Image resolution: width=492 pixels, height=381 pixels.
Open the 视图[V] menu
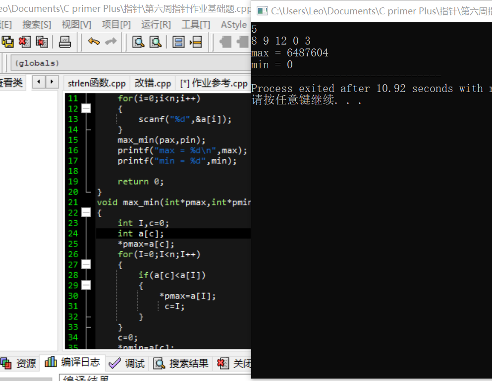coord(77,24)
